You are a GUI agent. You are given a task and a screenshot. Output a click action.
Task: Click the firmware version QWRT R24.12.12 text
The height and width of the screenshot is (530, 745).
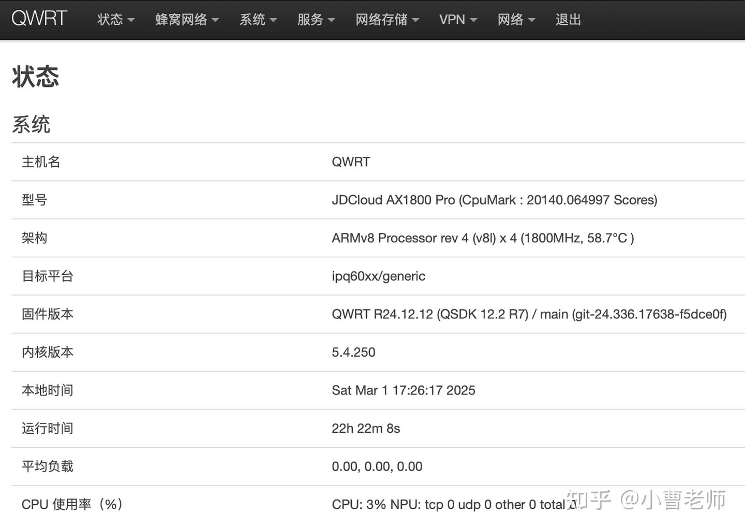382,314
